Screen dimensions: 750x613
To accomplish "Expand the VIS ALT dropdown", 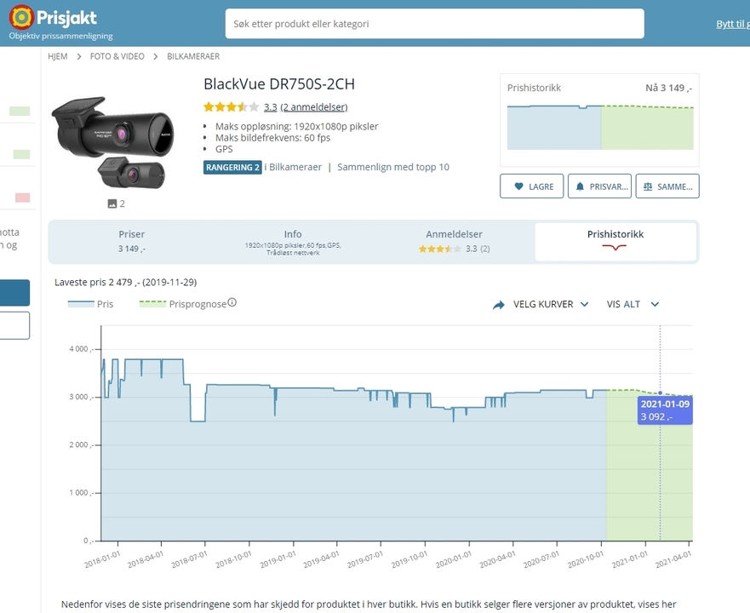I will 633,304.
